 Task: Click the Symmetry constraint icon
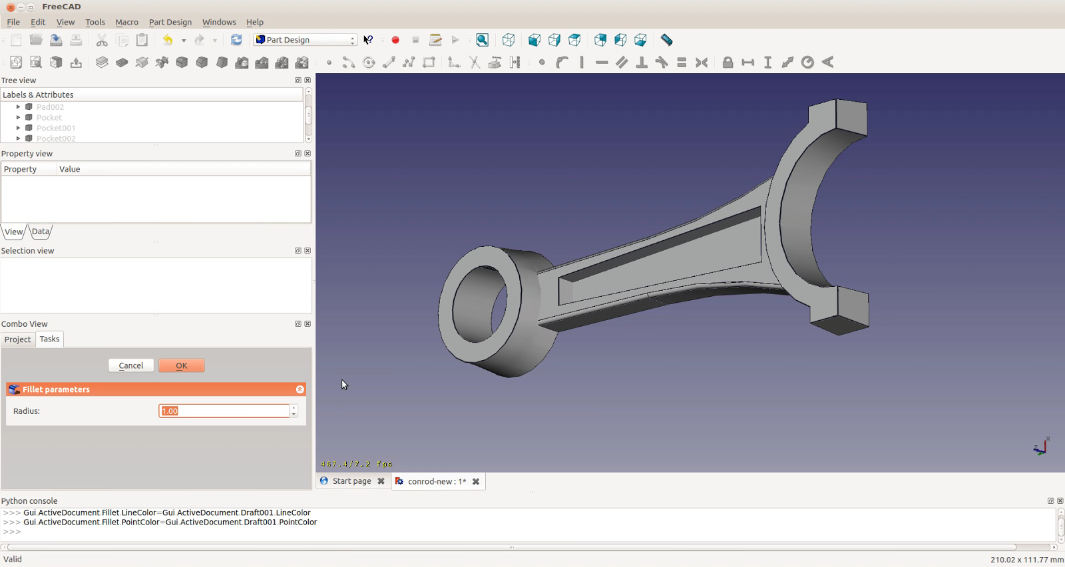[702, 62]
